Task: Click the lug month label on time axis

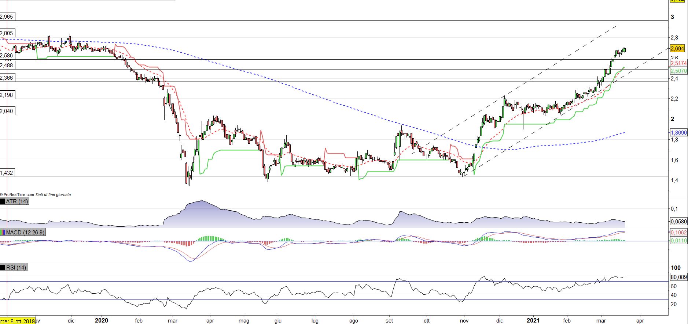Action: tap(315, 321)
